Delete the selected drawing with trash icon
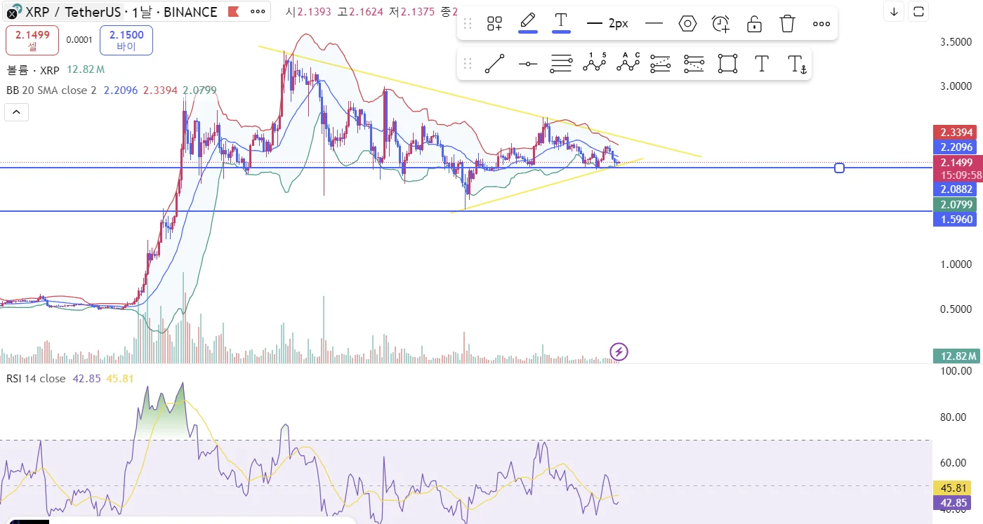The height and width of the screenshot is (524, 983). pos(788,24)
